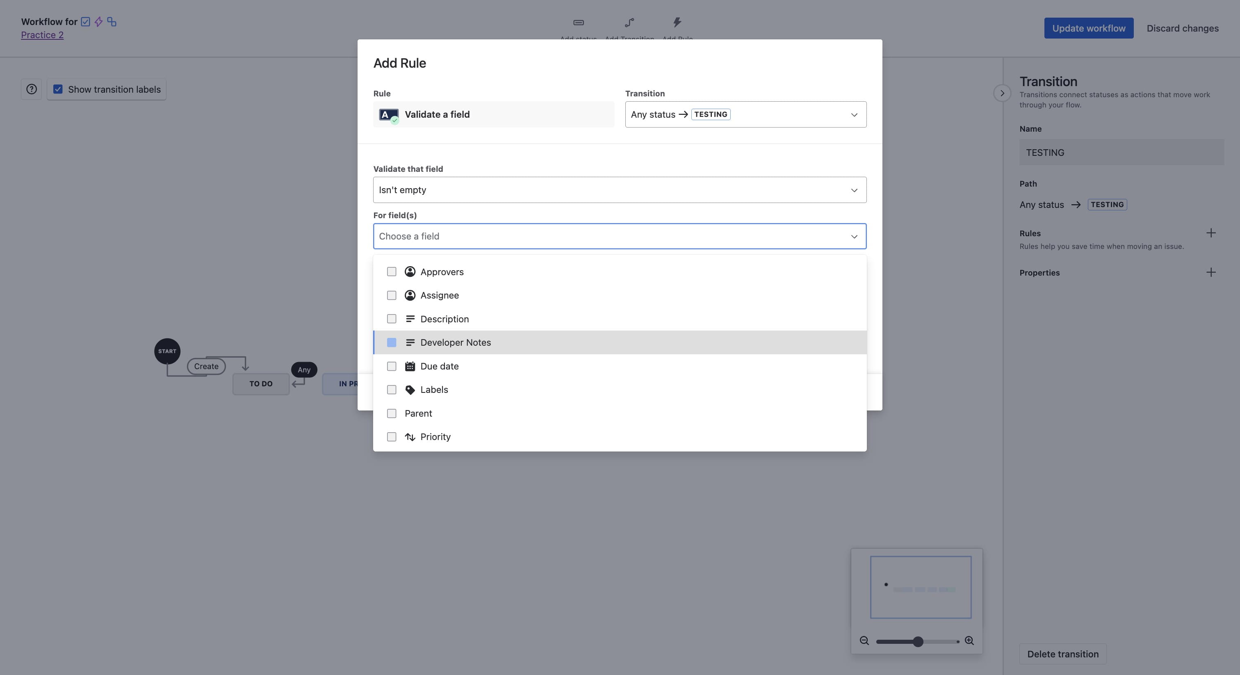The height and width of the screenshot is (675, 1240).
Task: Select Parent option text
Action: pos(418,413)
